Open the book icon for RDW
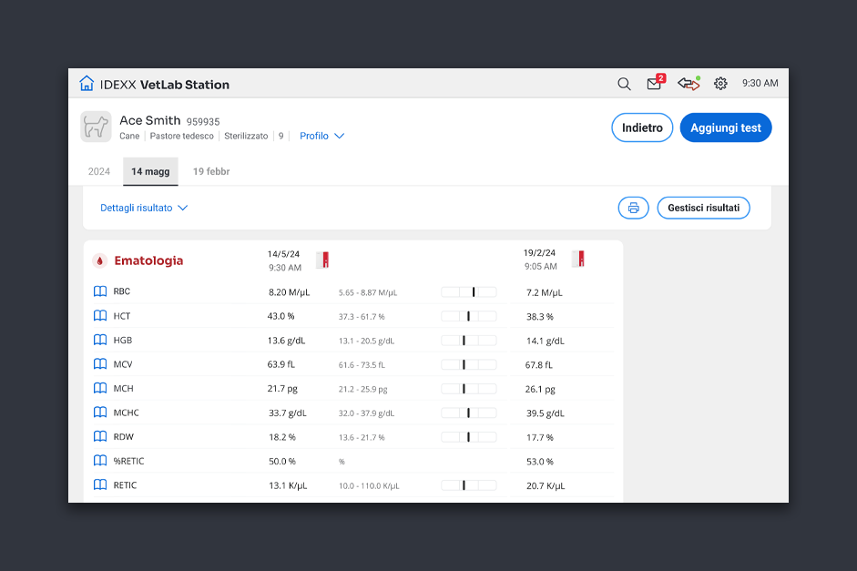The height and width of the screenshot is (571, 857). click(100, 436)
